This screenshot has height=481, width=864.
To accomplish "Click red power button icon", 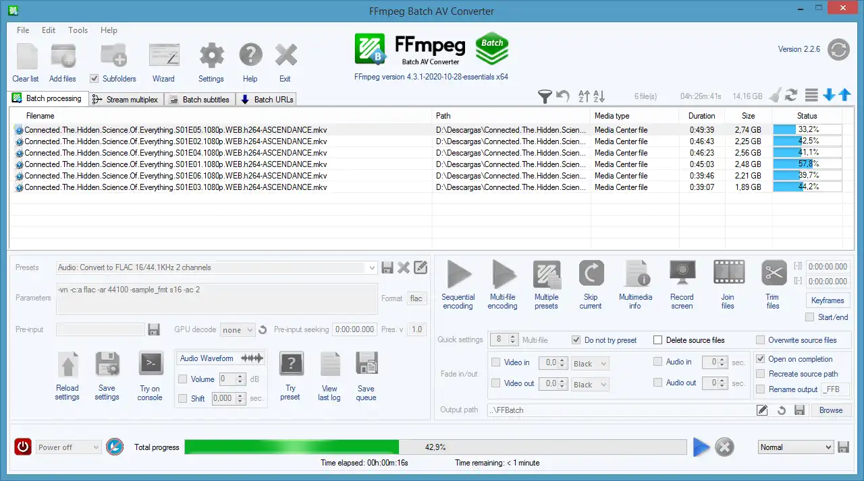I will click(x=24, y=447).
